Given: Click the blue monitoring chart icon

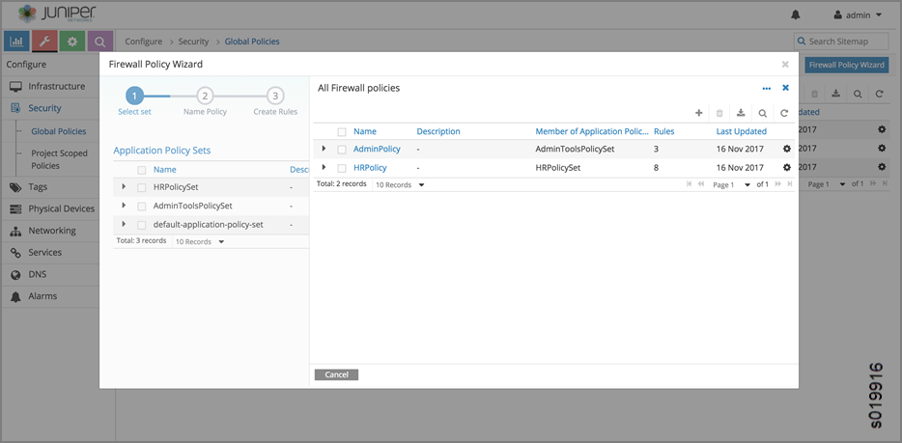Looking at the screenshot, I should [x=16, y=42].
